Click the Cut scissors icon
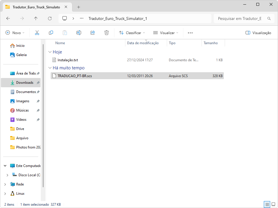 click(37, 33)
